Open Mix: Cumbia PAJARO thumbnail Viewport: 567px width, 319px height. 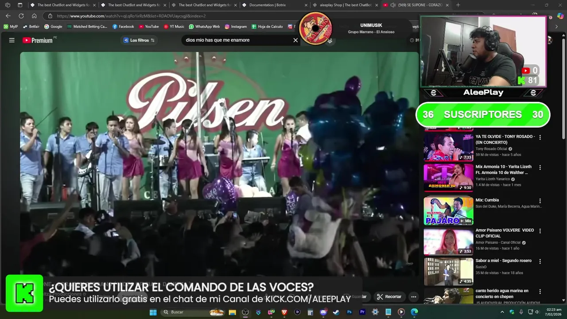(x=448, y=211)
